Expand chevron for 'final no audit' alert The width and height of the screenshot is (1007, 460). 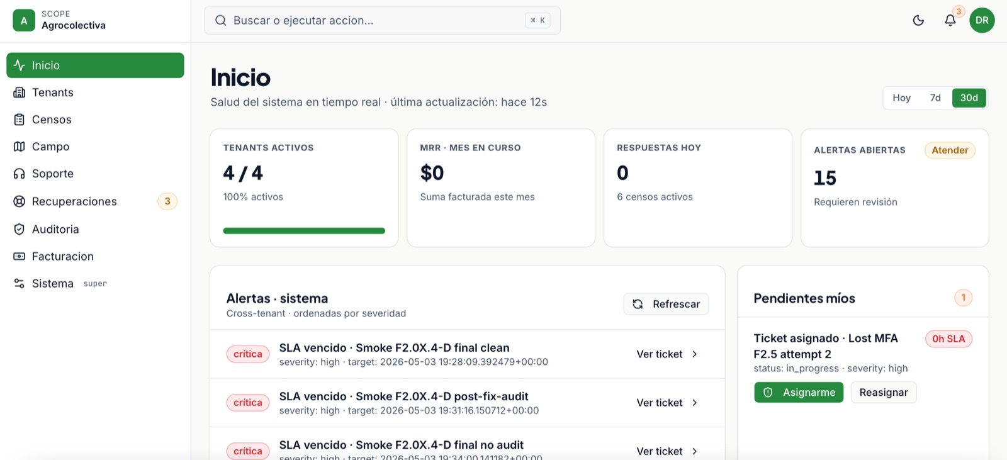click(x=695, y=451)
